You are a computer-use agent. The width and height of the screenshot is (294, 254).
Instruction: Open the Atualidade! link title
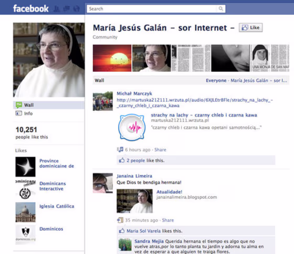coord(169,192)
